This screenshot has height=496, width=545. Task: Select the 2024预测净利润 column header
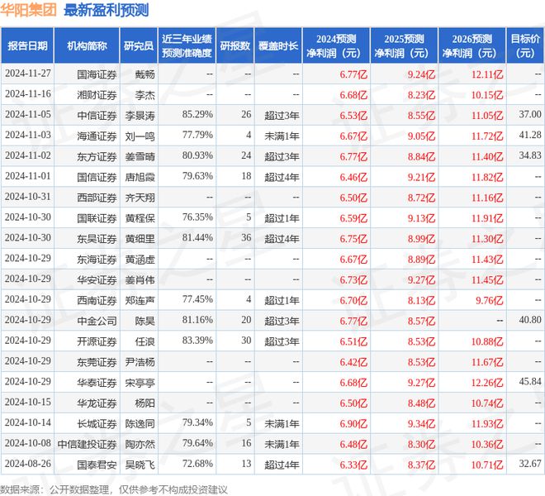(336, 45)
